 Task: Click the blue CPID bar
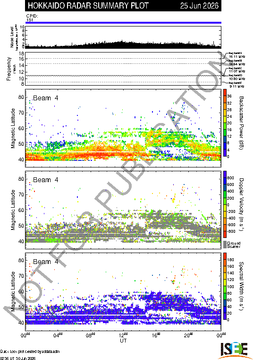[x=123, y=23]
